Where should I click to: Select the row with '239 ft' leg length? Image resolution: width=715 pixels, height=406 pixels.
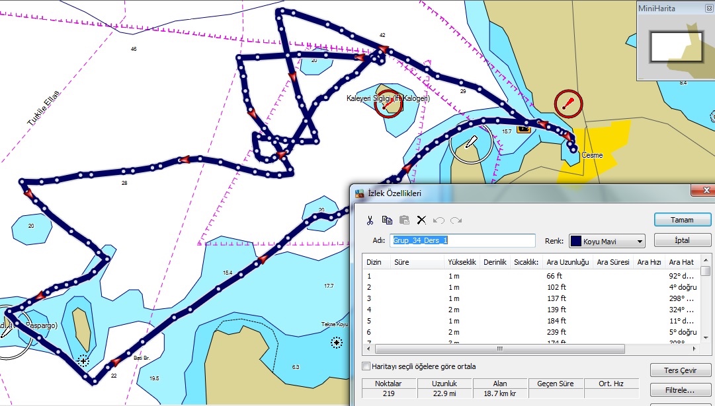pos(532,332)
